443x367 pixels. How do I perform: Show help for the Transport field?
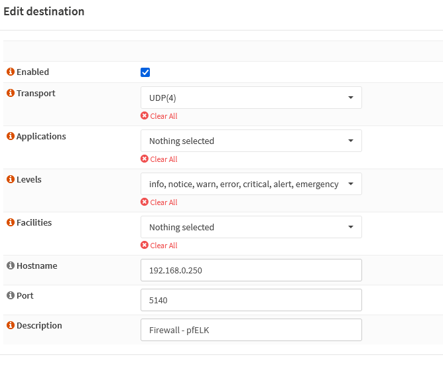[11, 93]
